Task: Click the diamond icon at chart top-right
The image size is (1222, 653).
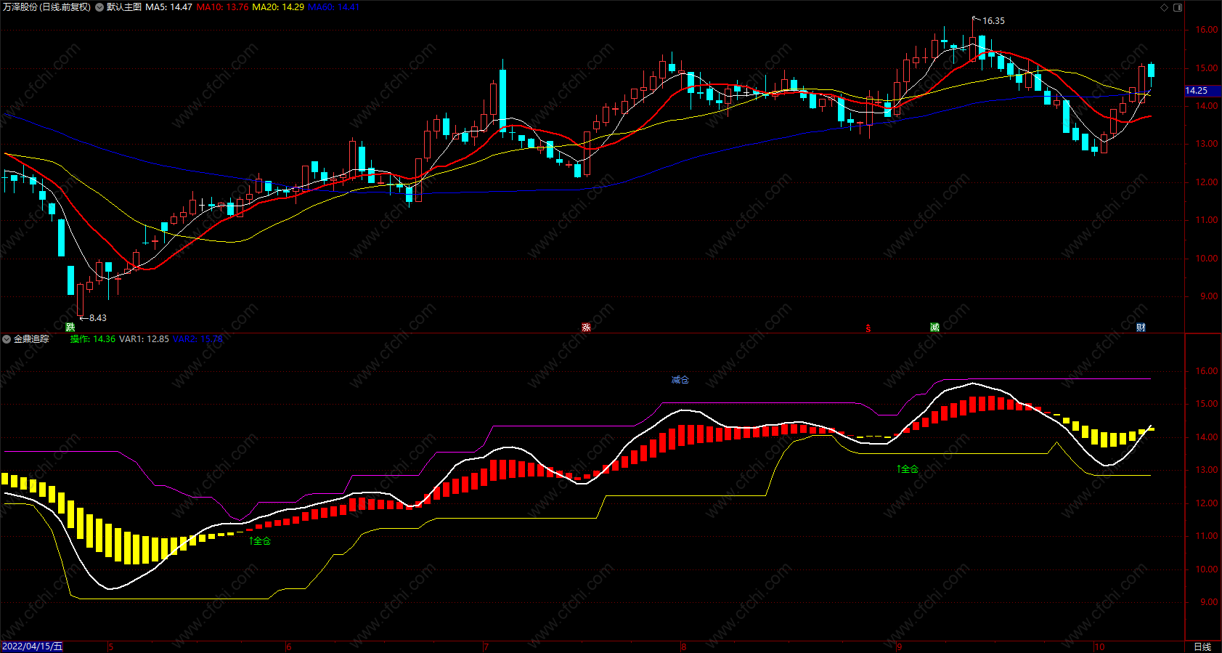Action: coord(1165,7)
